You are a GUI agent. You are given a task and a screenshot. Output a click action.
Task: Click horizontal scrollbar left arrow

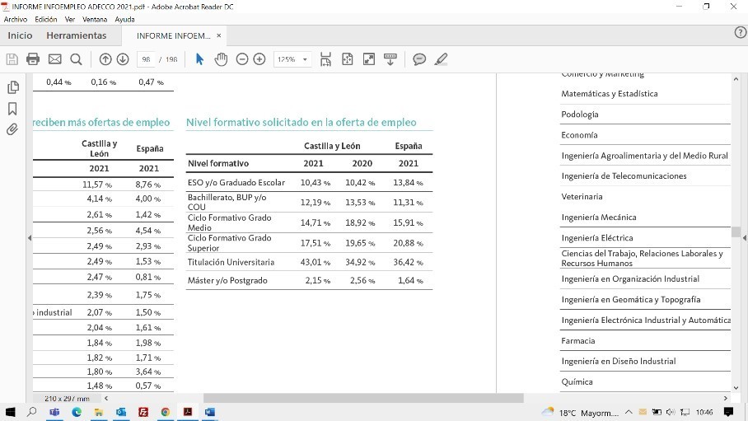pos(106,398)
